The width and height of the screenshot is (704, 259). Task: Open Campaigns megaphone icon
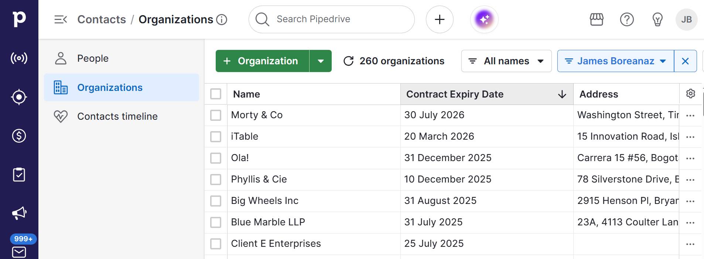pos(19,213)
